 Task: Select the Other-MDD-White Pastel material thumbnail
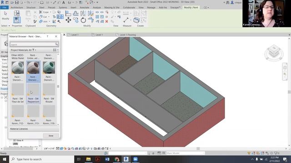[18, 57]
